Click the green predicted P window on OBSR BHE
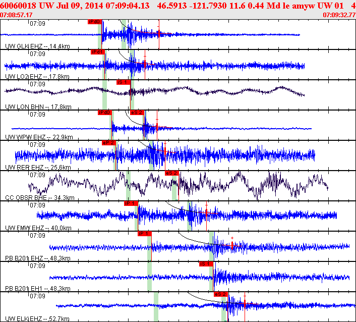The width and height of the screenshot is (356, 322). pos(128,186)
